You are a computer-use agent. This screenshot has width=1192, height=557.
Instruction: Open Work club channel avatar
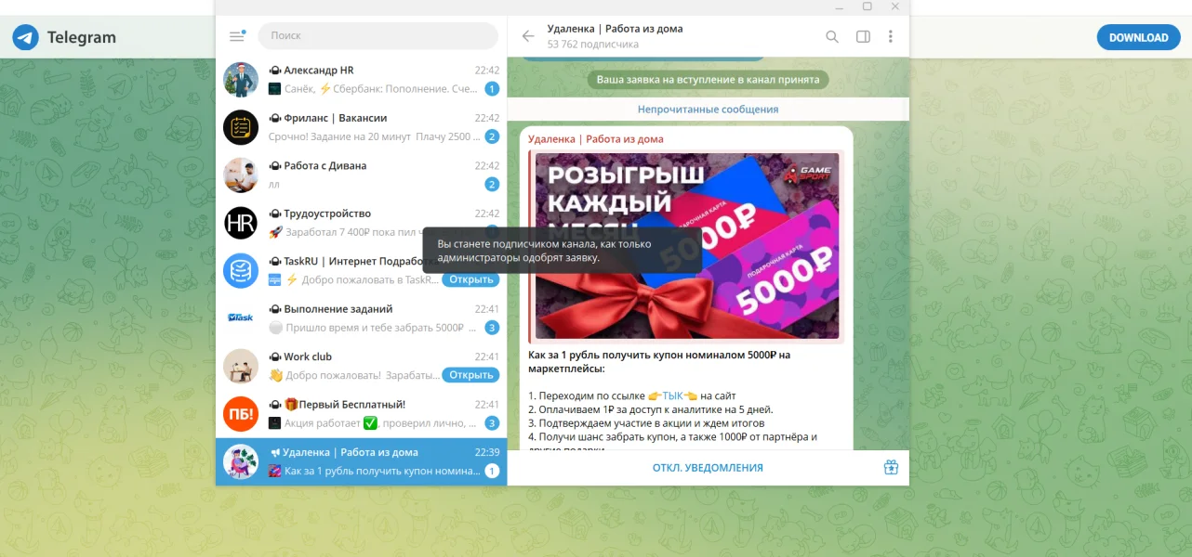(241, 367)
